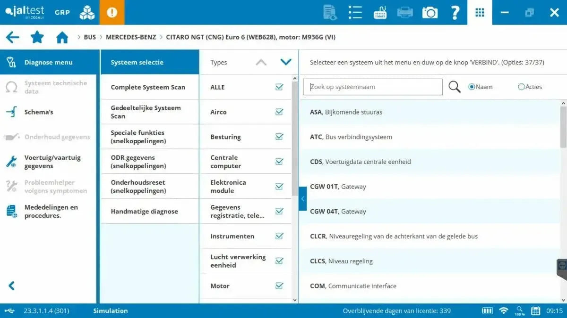Click the favorites star icon
This screenshot has width=567, height=318.
(x=37, y=37)
